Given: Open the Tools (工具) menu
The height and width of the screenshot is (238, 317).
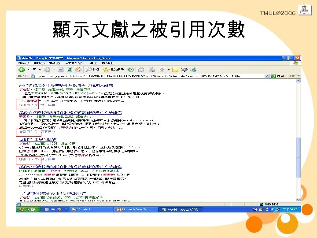Looking at the screenshot, I should 93,63.
